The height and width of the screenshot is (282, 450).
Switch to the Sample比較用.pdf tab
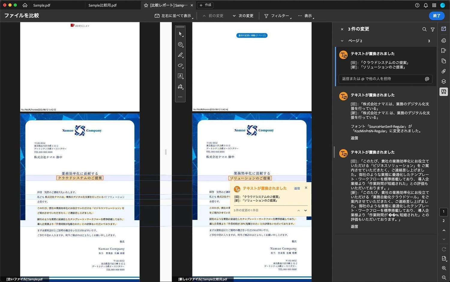(102, 5)
